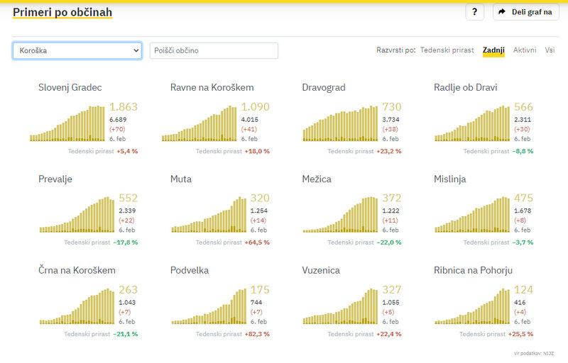Click the 'Poišči občino' search field
Viewport: 568px width, 363px height.
coord(214,50)
